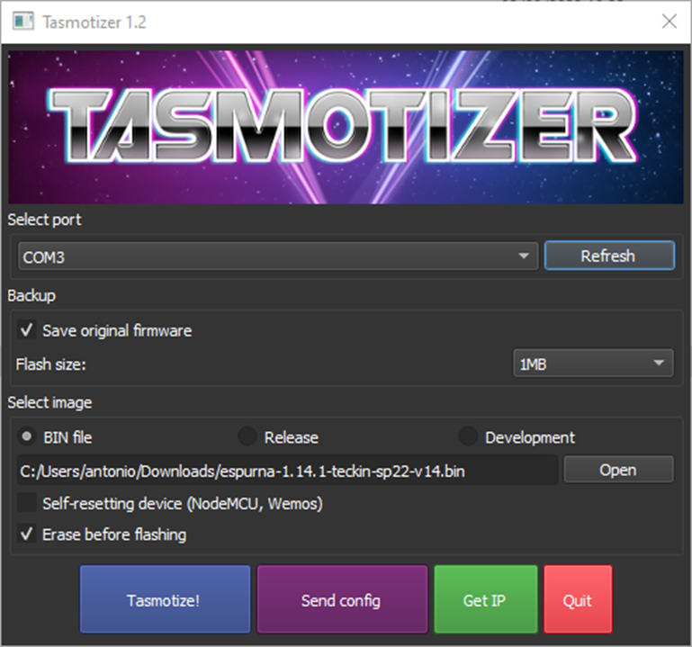Screen dimensions: 692x647
Task: Click the blue Tasmotize! button
Action: [165, 599]
